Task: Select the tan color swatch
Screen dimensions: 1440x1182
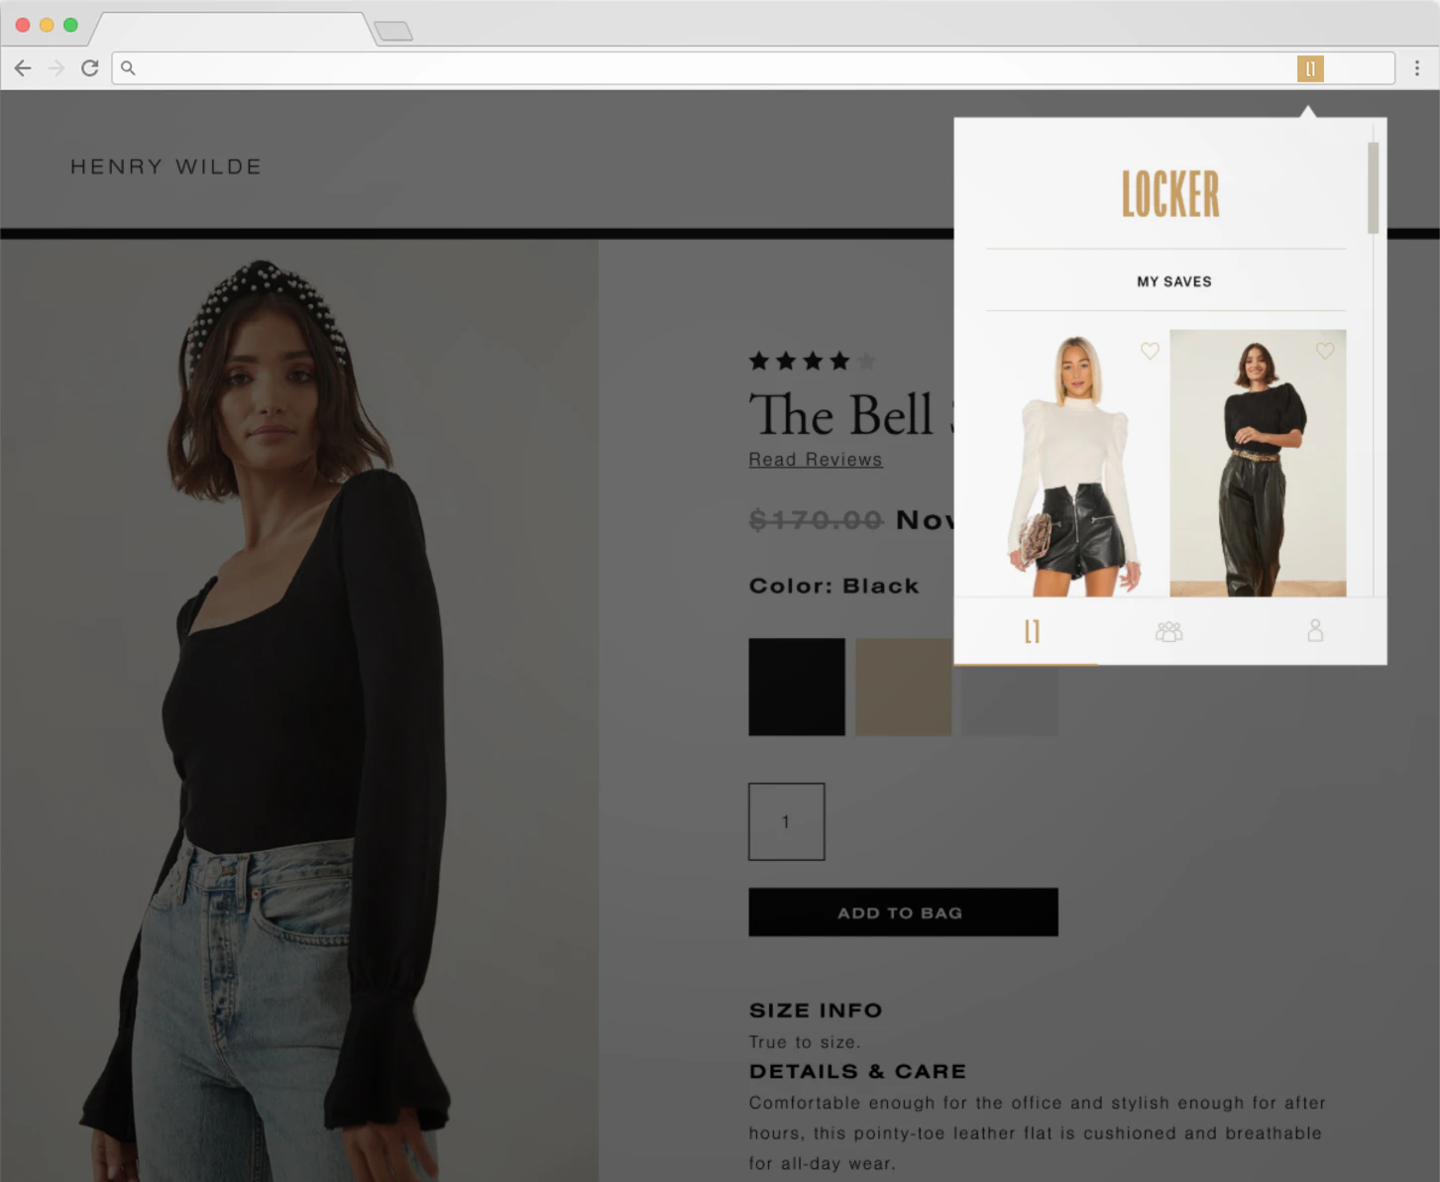Action: coord(903,687)
